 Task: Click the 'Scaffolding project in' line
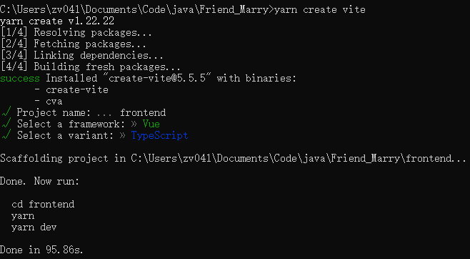[233, 158]
